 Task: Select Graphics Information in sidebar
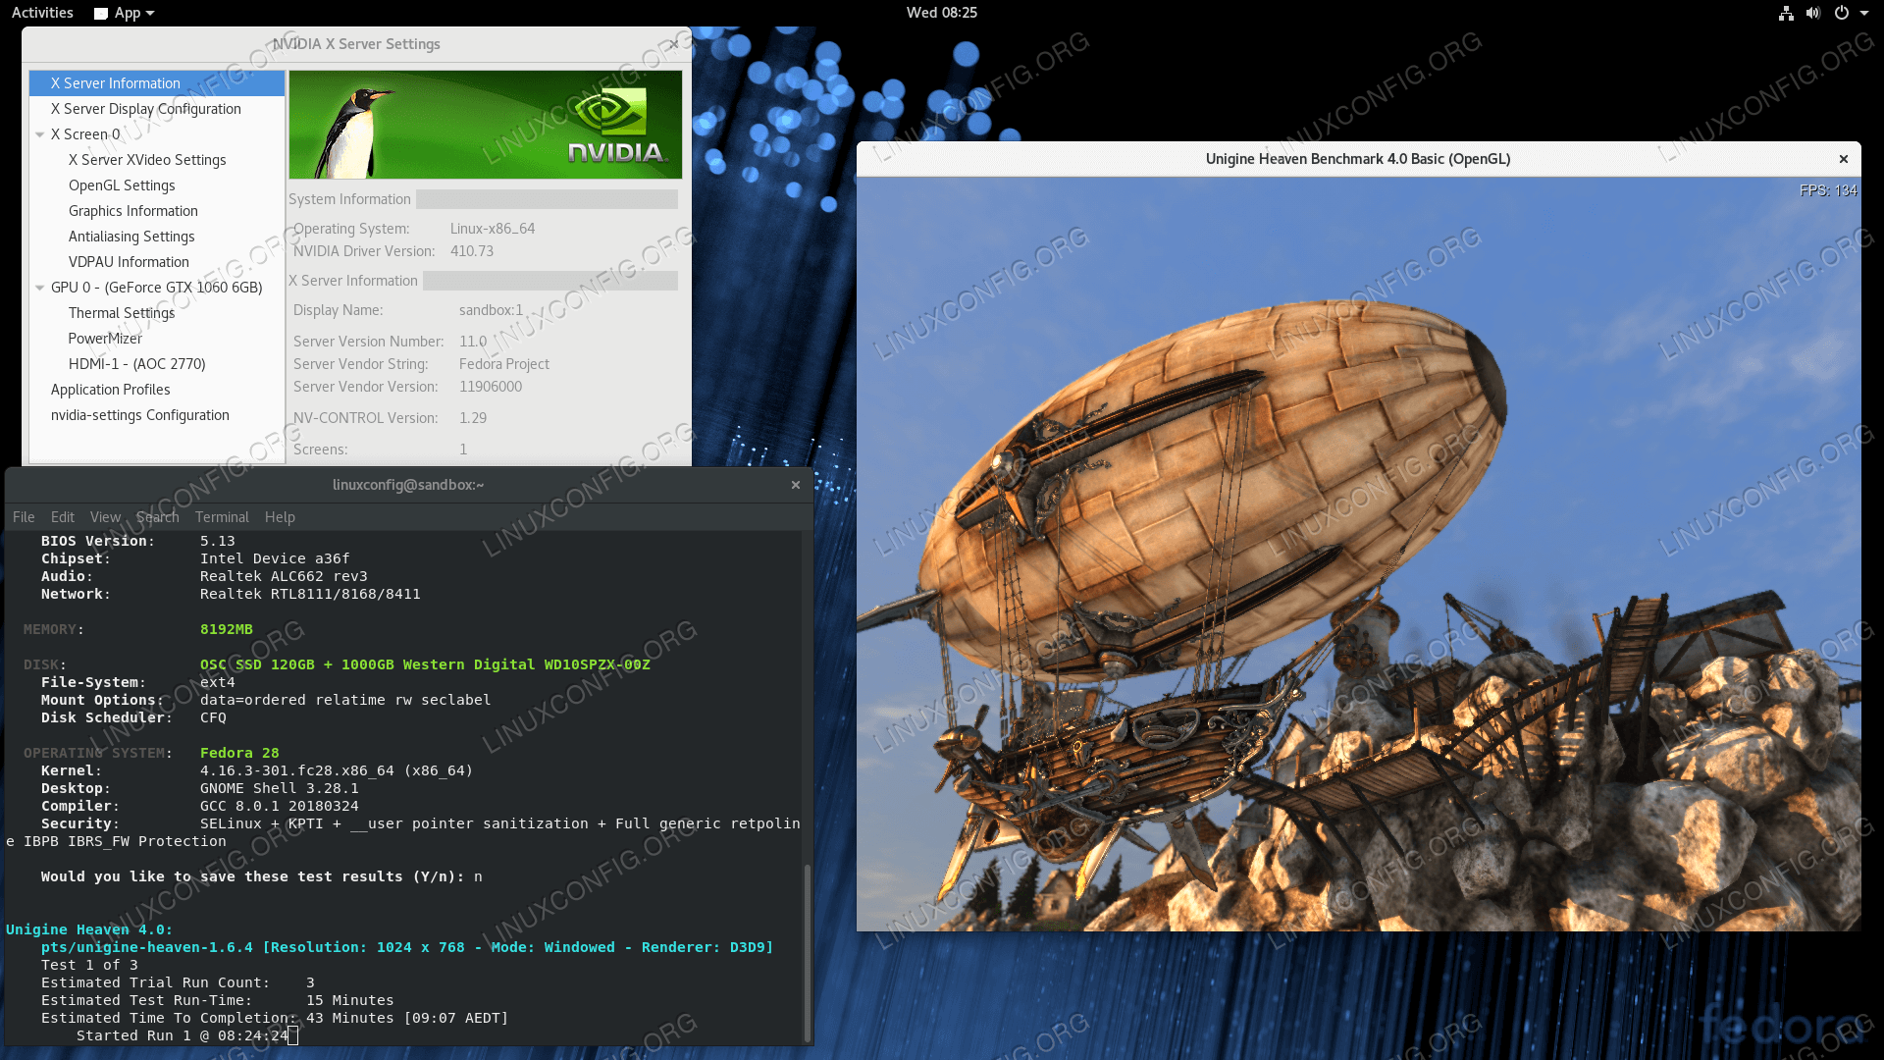point(157,211)
